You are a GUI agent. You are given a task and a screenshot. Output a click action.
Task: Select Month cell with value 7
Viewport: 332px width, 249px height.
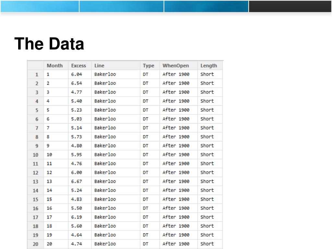click(x=56, y=128)
